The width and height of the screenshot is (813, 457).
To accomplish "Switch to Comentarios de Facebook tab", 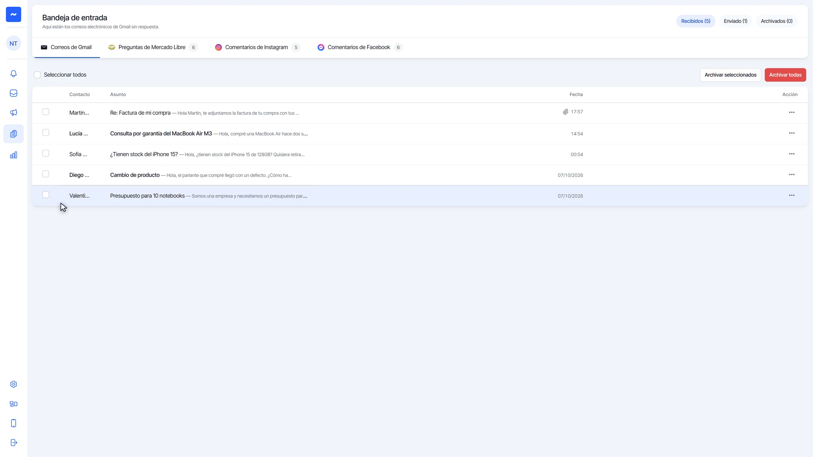I will [x=360, y=47].
